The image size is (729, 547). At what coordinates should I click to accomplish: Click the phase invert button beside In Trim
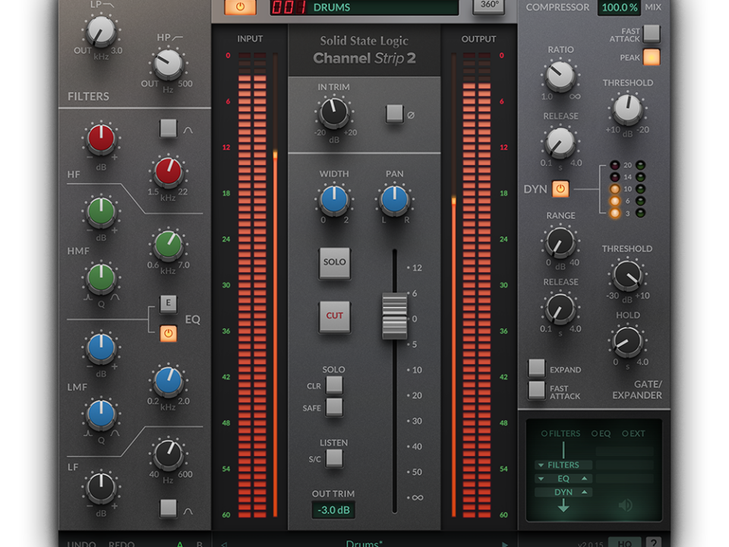point(394,114)
